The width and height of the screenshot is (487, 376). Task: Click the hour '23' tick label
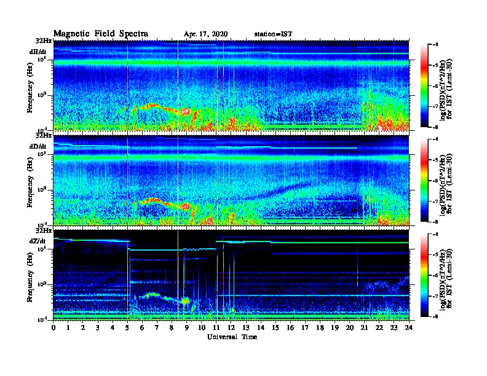point(394,327)
